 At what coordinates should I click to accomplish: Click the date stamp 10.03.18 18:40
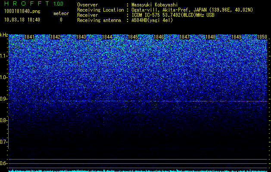pyautogui.click(x=22, y=20)
